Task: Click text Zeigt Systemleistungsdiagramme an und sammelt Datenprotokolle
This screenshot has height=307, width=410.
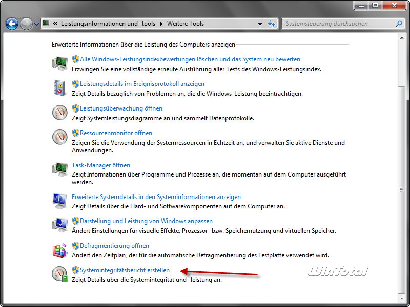Action: 163,118
